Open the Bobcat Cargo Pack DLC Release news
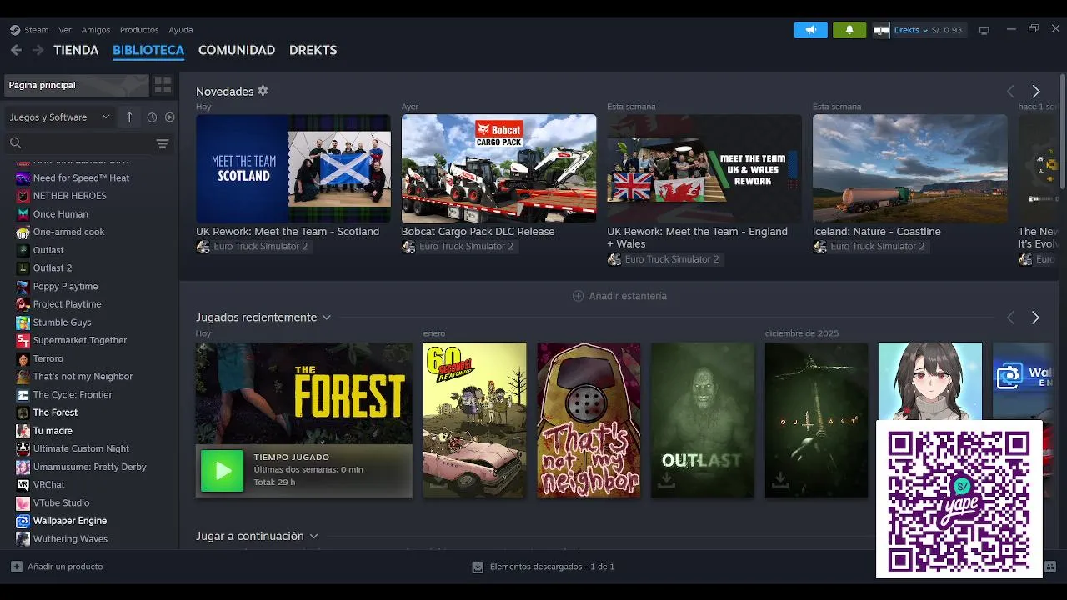1067x600 pixels. (x=478, y=232)
